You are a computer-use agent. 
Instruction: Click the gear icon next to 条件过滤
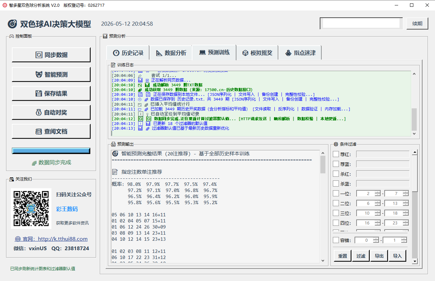pyautogui.click(x=336, y=144)
